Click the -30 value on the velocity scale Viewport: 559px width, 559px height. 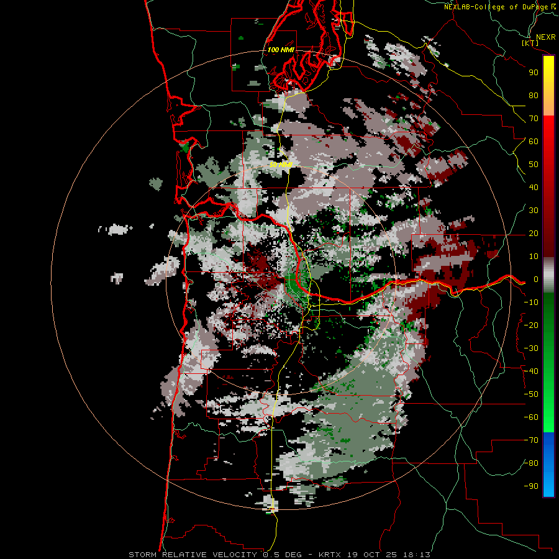pyautogui.click(x=531, y=348)
